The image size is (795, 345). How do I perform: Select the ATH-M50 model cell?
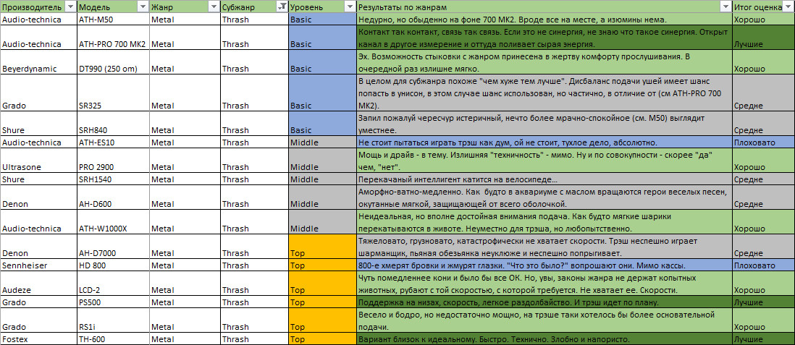112,20
